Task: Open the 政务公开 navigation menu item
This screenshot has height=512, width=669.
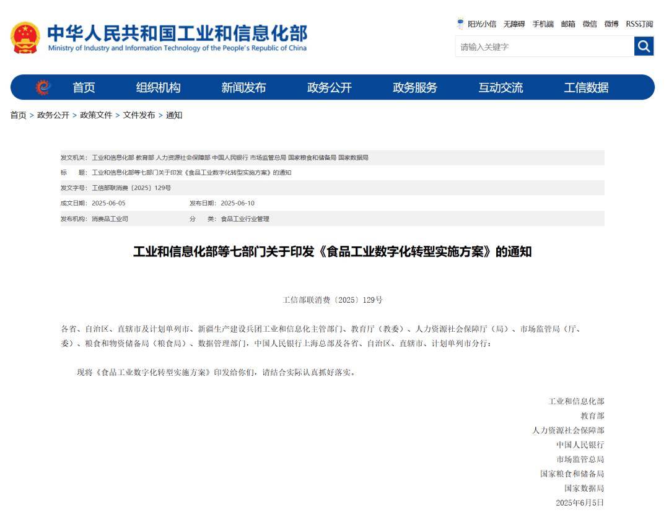Action: click(x=331, y=88)
